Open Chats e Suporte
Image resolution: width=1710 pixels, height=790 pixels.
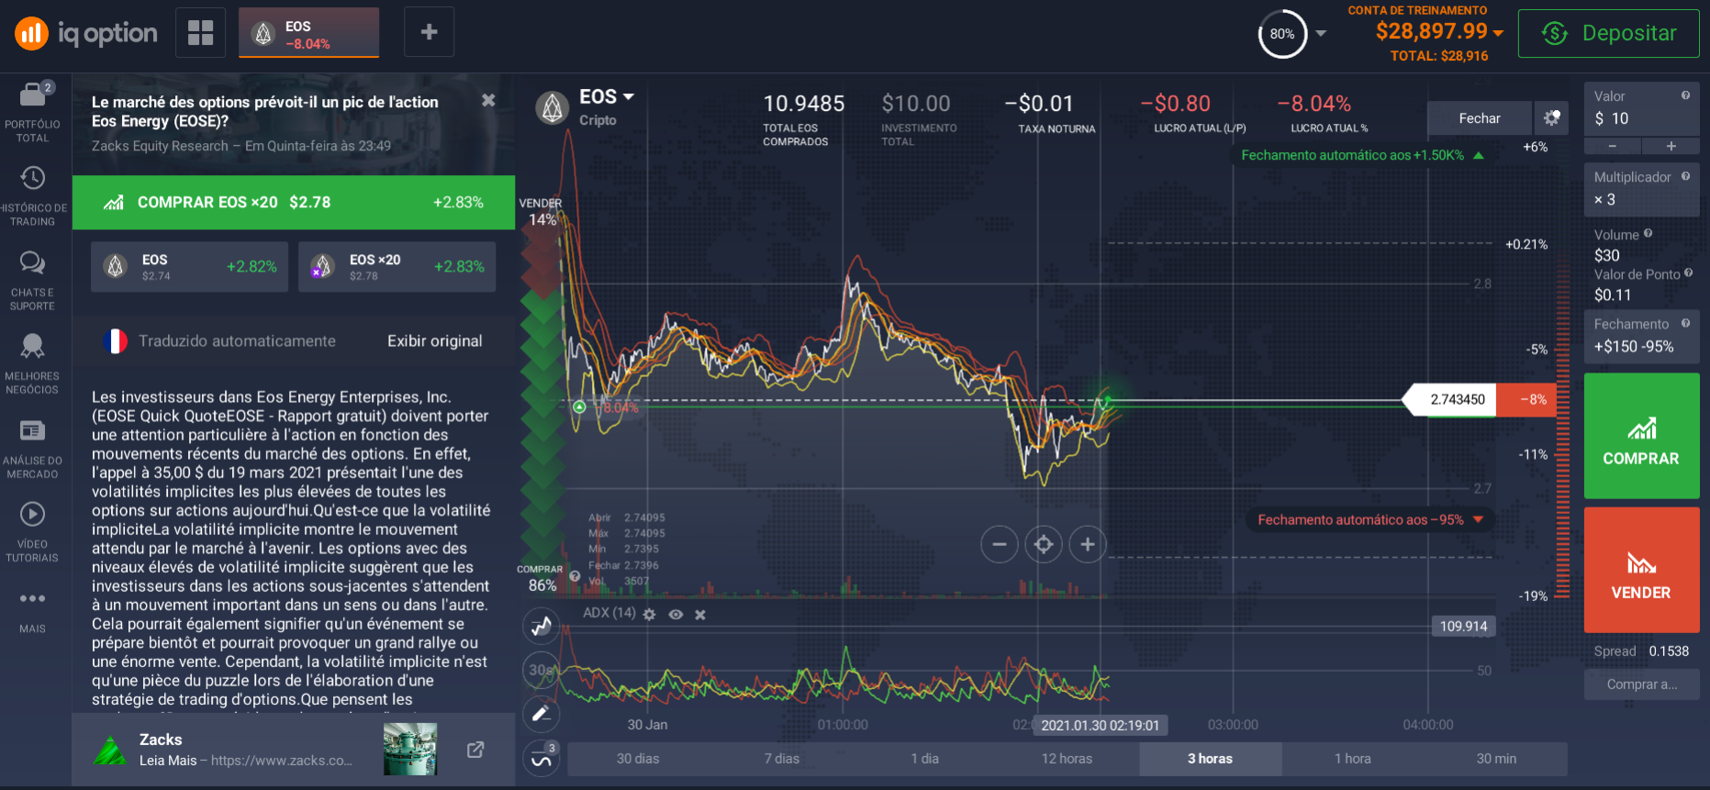point(33,281)
